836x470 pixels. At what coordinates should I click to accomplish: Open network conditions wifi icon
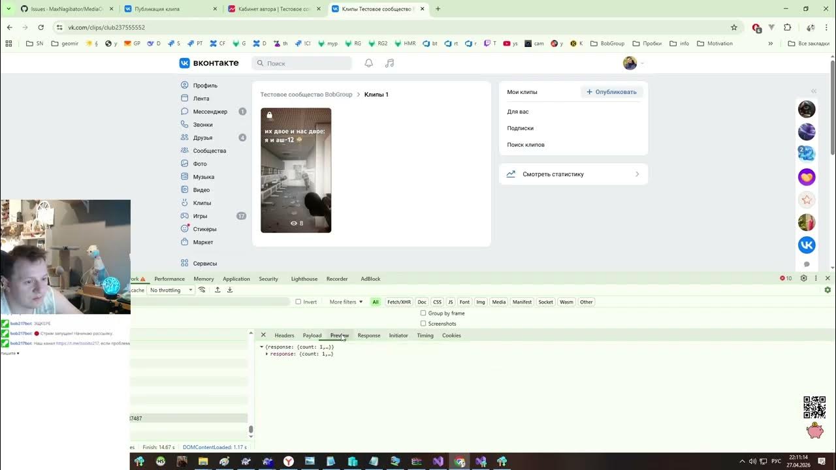click(x=202, y=290)
